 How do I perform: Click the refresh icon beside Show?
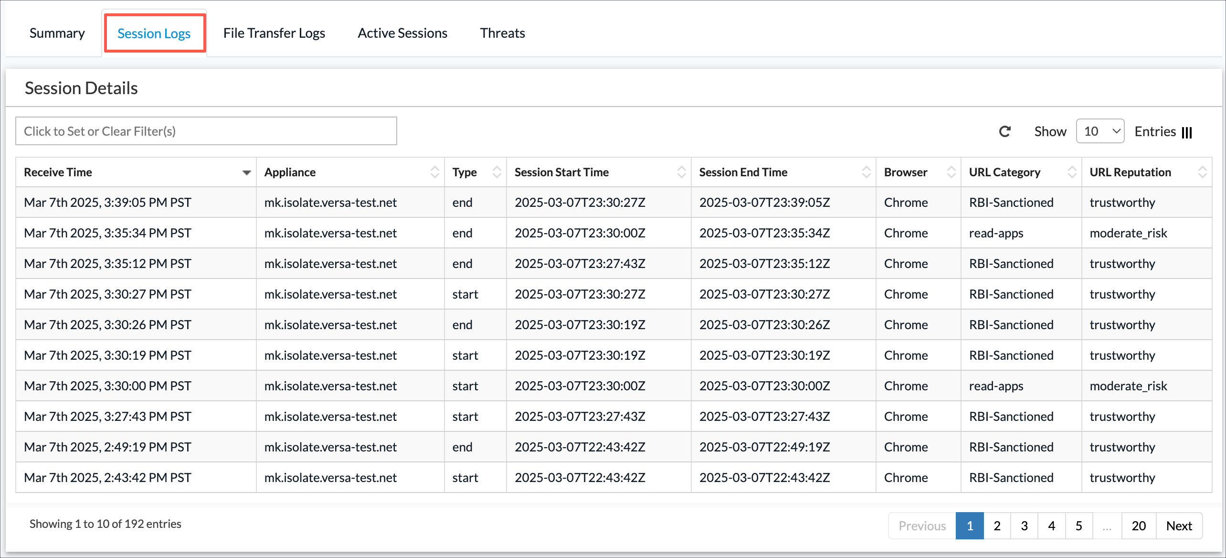1005,131
